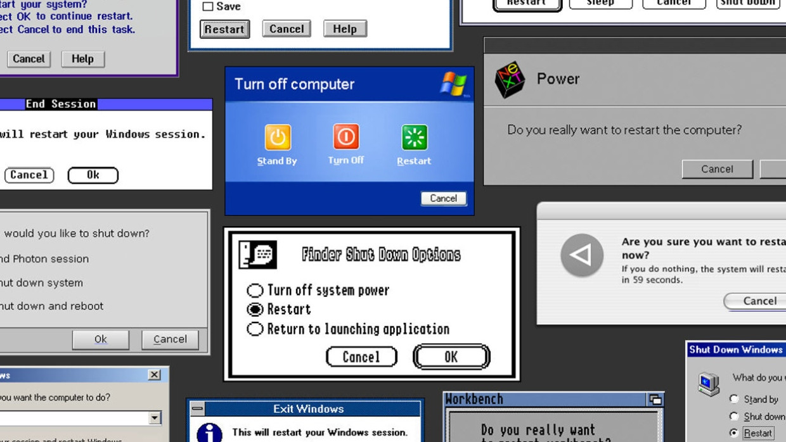Select the Turn off system power option

[x=255, y=291]
